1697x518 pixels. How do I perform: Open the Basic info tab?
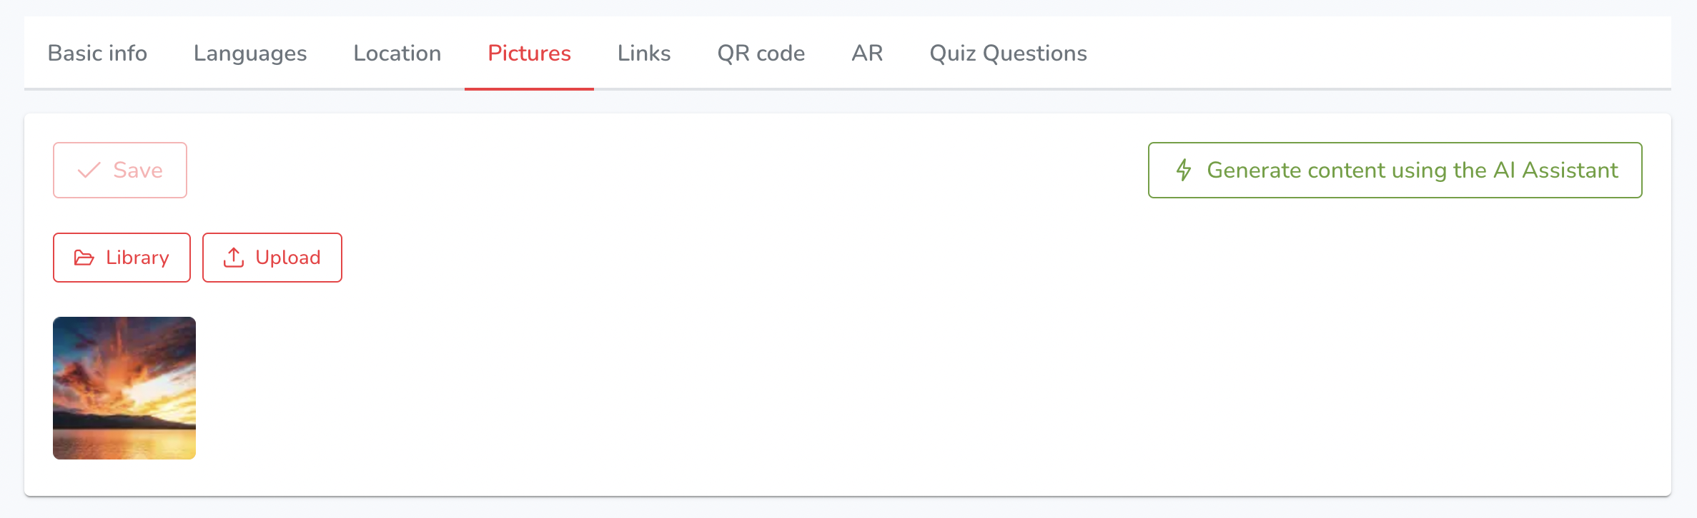[97, 54]
